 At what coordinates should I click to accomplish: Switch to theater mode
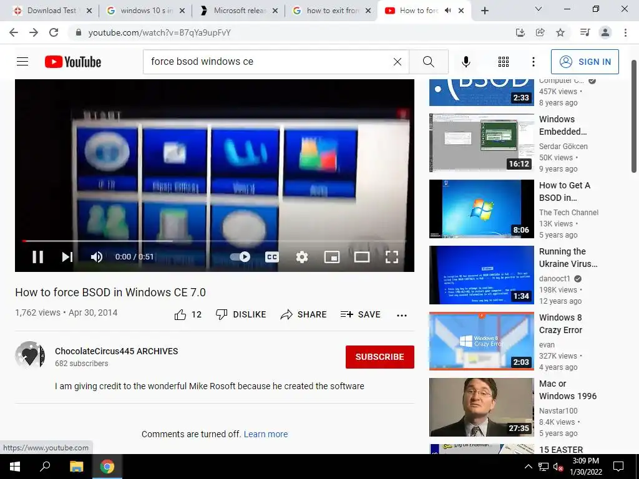coord(362,256)
